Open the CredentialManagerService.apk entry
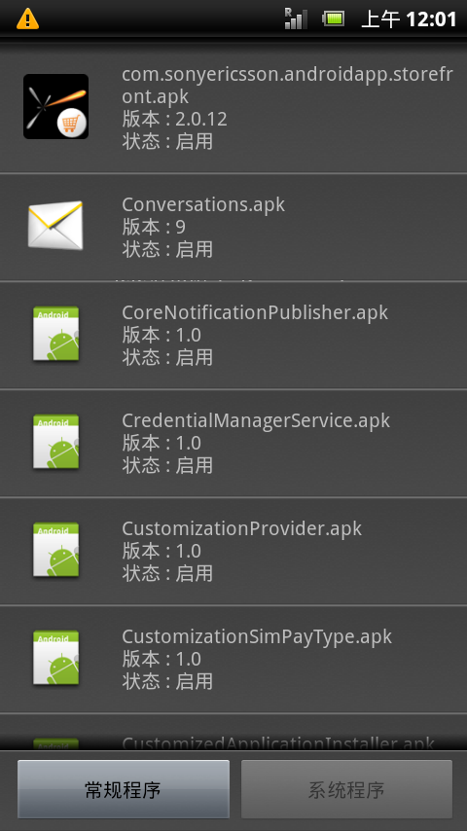Viewport: 467px width, 831px height. tap(233, 443)
